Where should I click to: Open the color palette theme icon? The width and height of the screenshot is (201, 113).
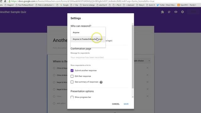pyautogui.click(x=169, y=12)
